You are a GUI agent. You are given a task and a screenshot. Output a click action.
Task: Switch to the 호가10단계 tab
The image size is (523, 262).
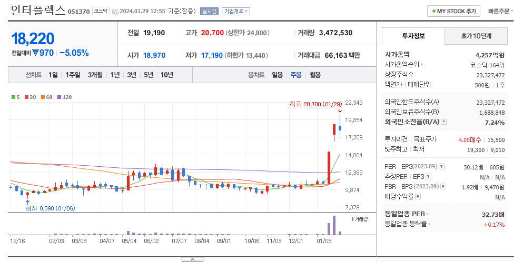(x=476, y=36)
